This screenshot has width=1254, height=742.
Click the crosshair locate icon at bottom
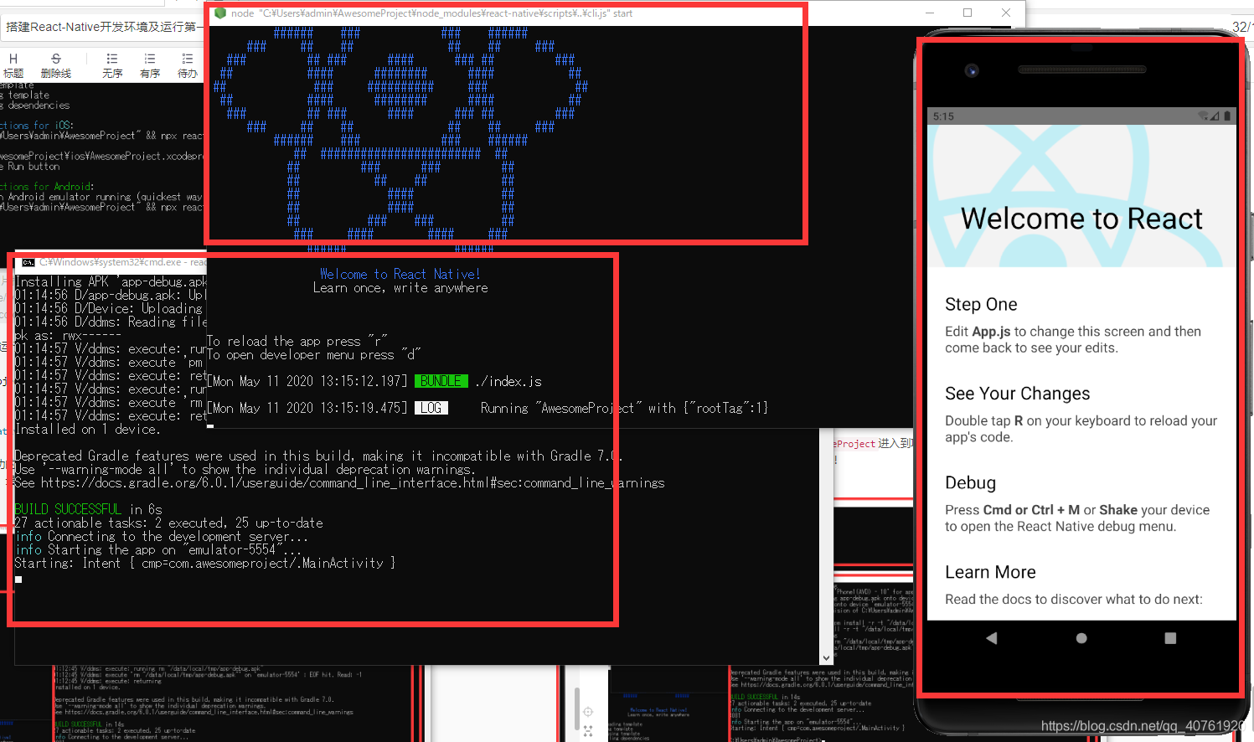588,712
